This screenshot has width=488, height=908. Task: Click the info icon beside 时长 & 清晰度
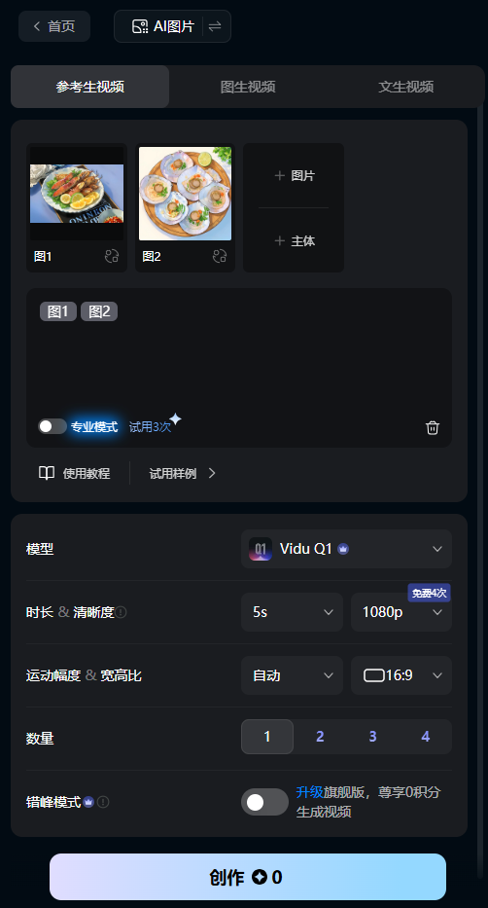pyautogui.click(x=121, y=612)
